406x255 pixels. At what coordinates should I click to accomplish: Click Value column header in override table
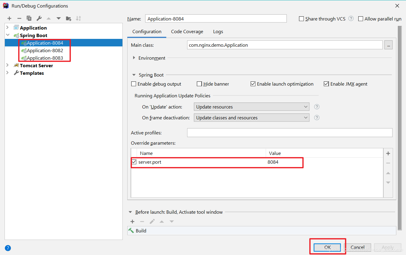(x=324, y=153)
